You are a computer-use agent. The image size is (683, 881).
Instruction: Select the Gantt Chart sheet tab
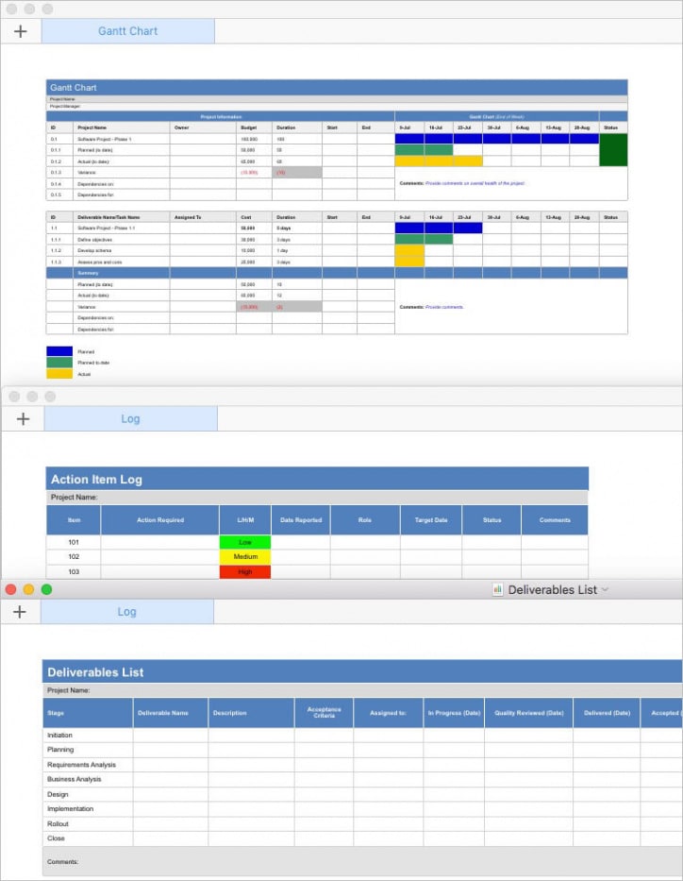pos(128,31)
